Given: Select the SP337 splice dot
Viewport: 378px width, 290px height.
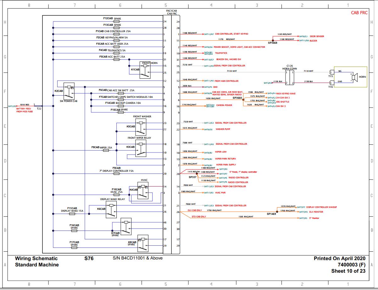Looking at the screenshot, I should pos(197,174).
